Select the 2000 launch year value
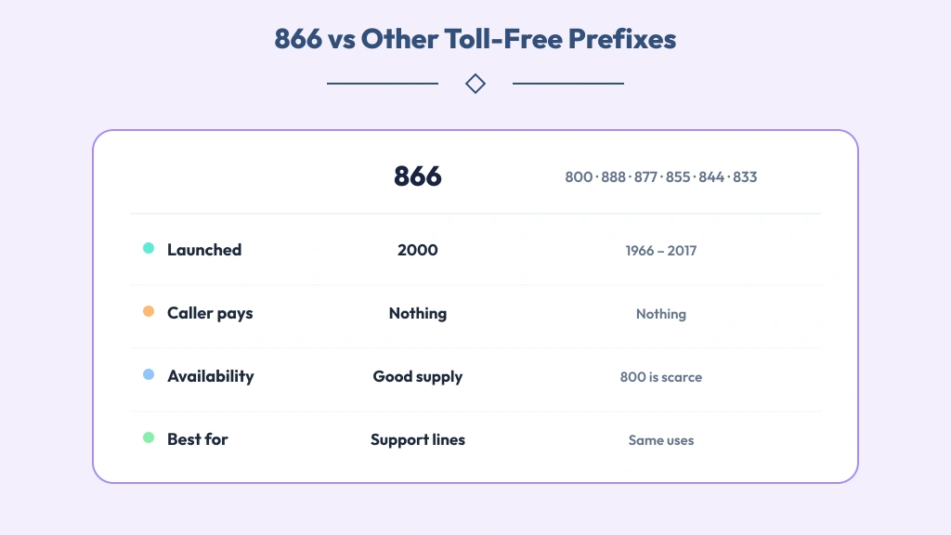The width and height of the screenshot is (951, 535). click(418, 250)
